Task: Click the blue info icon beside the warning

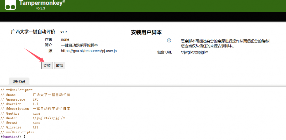Action: pyautogui.click(x=169, y=41)
